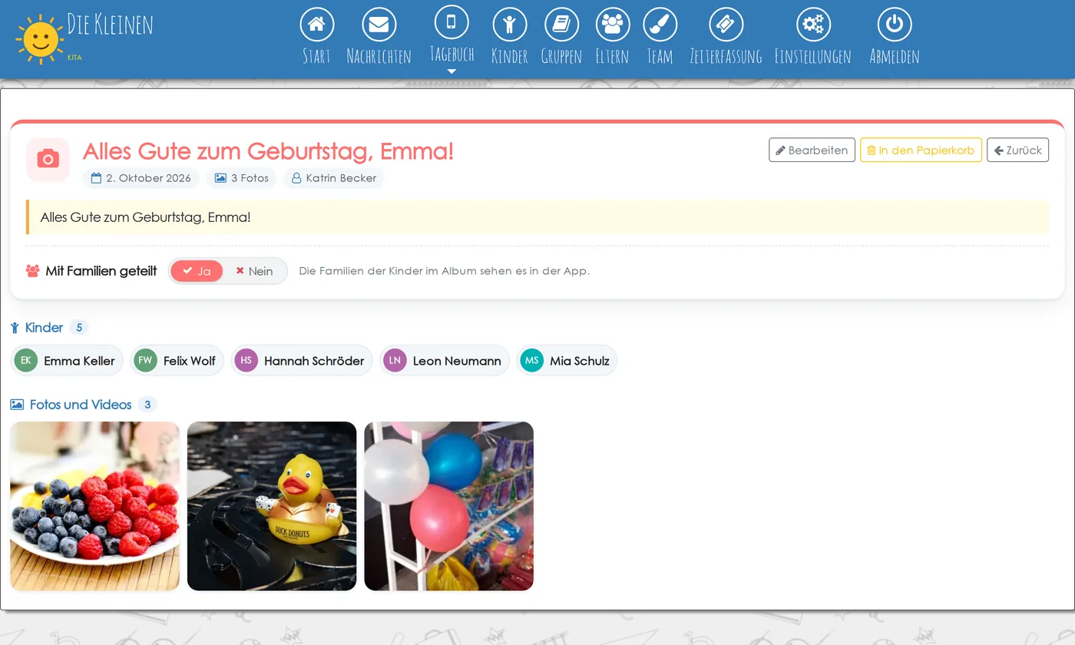The image size is (1075, 645).
Task: Click the yellow description note text
Action: [x=145, y=217]
